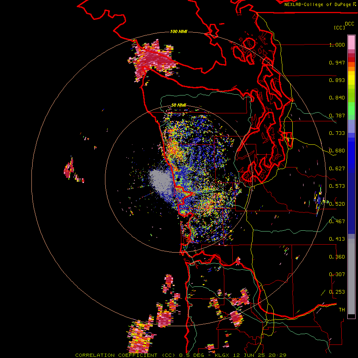
Task: Click the 0.573 scale value
Action: coord(337,186)
